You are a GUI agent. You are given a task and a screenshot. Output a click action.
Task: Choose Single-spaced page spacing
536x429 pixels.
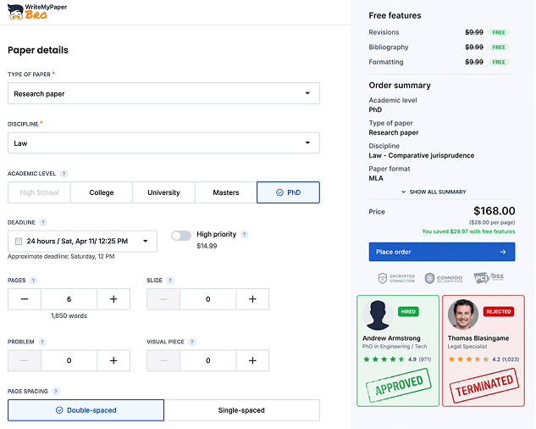click(241, 410)
